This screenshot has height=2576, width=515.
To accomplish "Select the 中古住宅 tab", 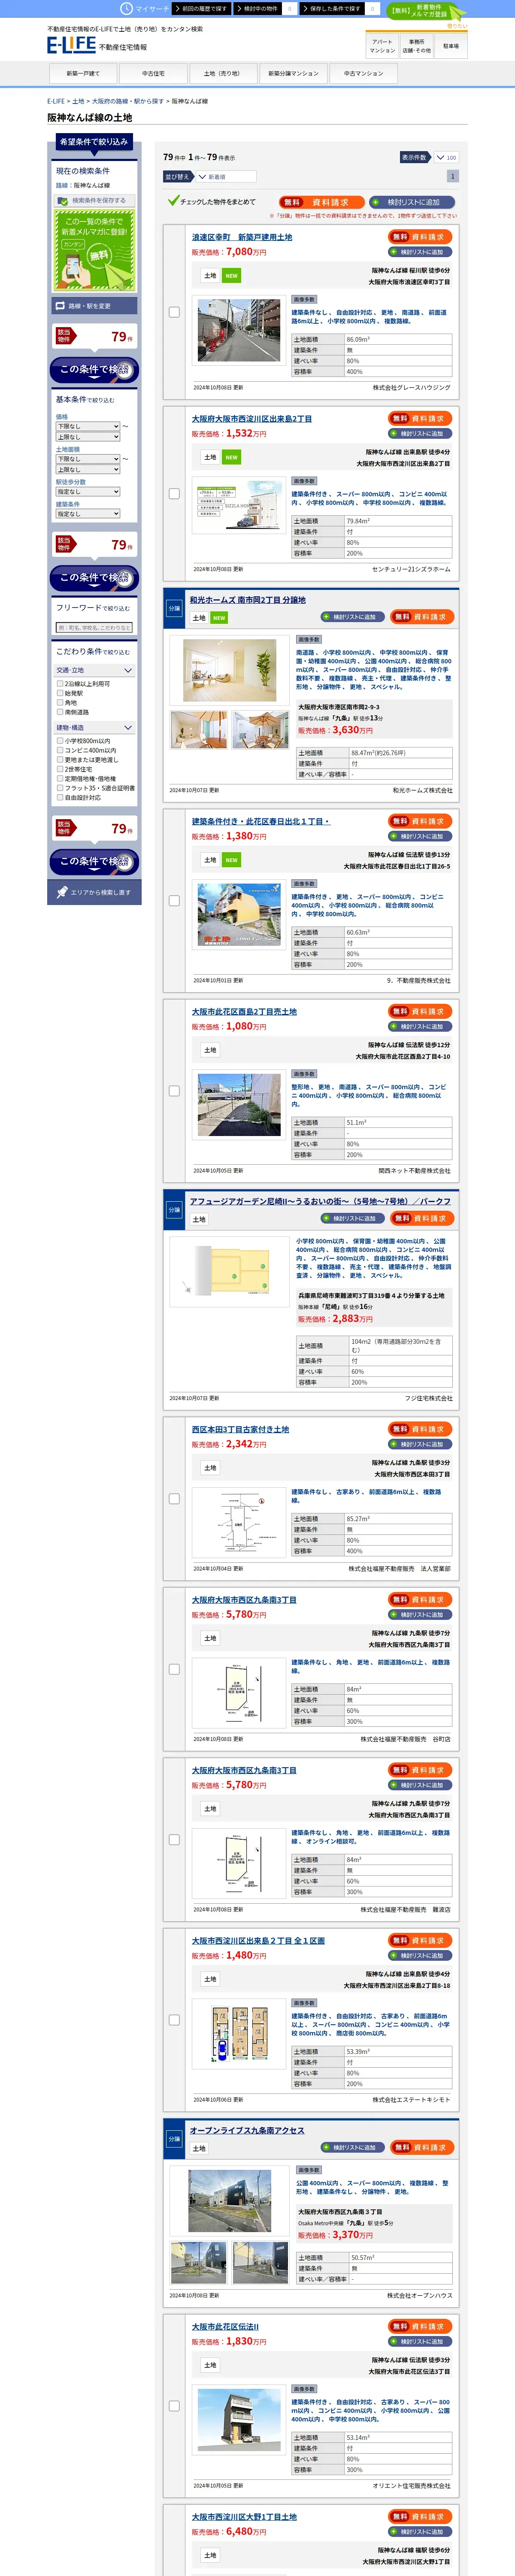I will (x=153, y=73).
